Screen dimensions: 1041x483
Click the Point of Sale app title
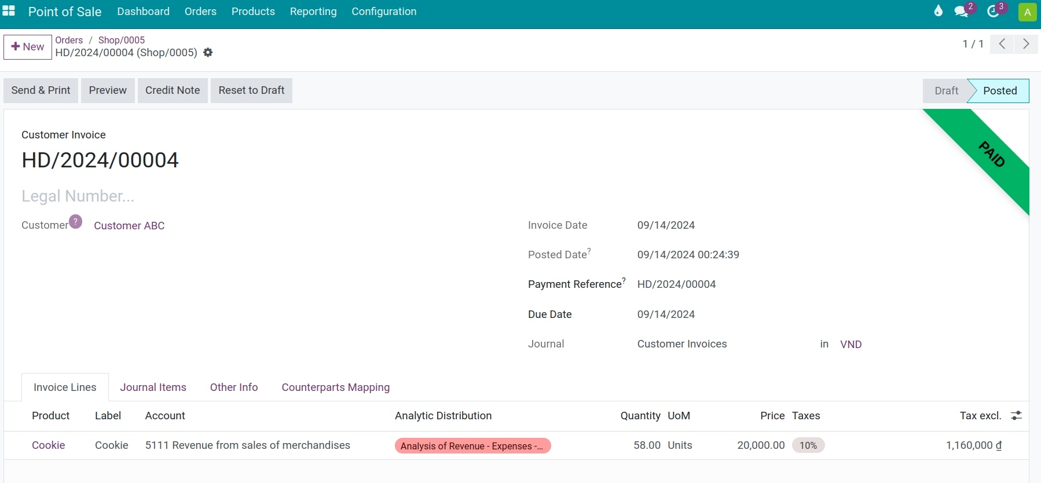(65, 12)
